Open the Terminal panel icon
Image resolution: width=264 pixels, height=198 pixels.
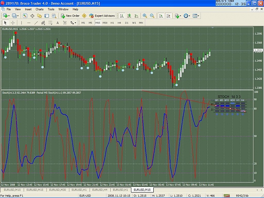pyautogui.click(x=46, y=16)
